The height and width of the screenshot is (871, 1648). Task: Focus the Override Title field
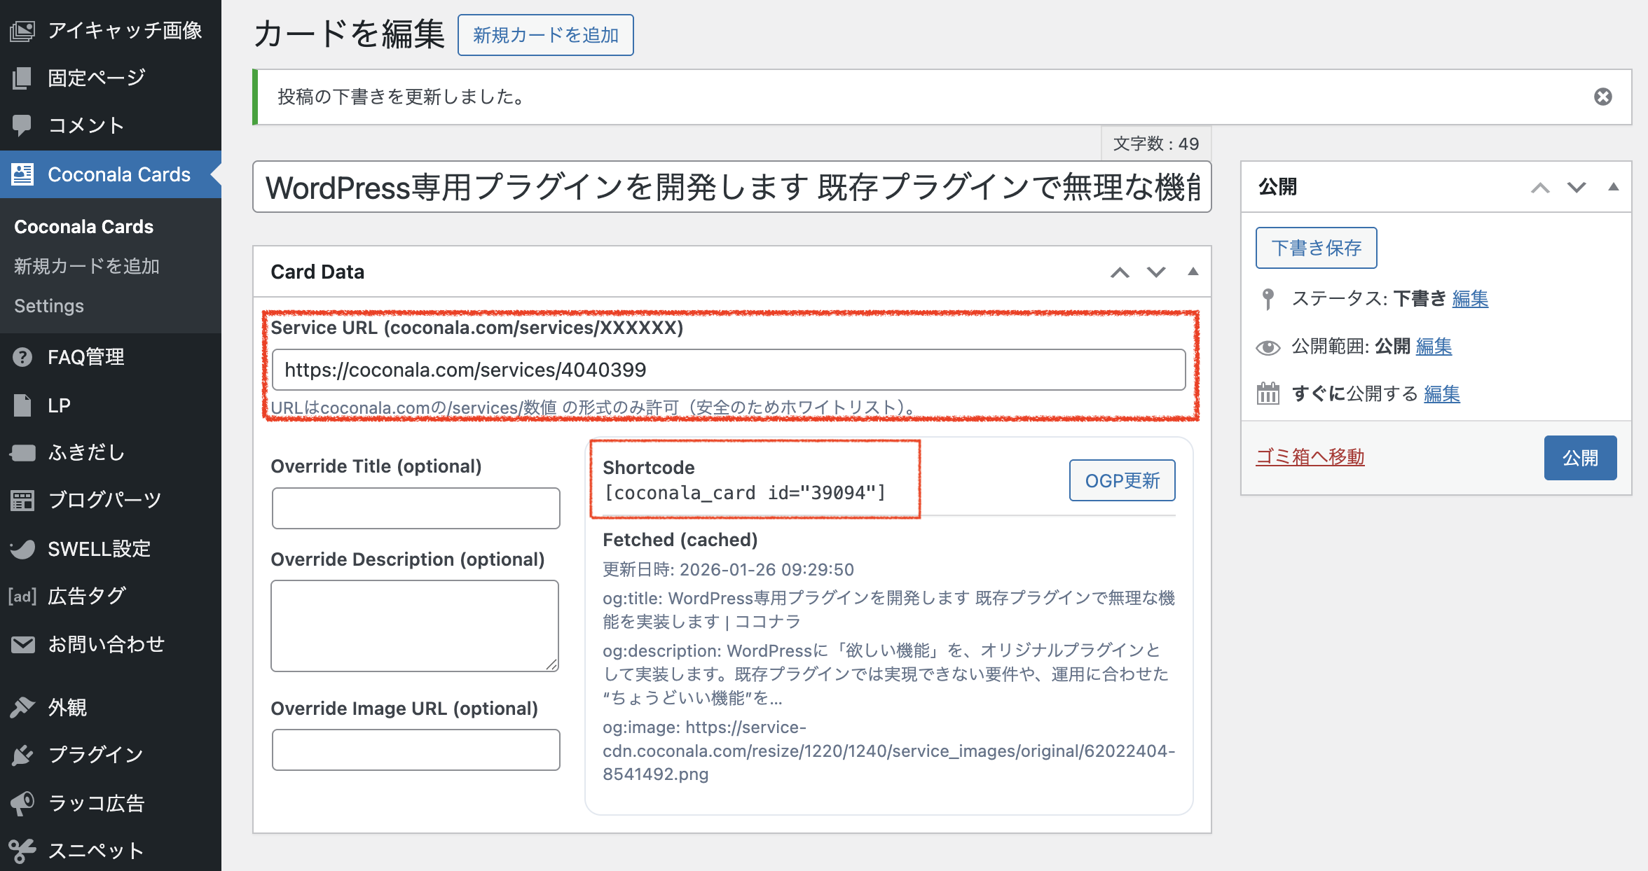click(416, 508)
